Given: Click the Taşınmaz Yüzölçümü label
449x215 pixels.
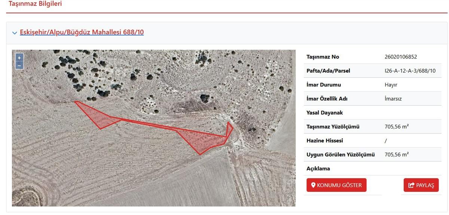Looking at the screenshot, I should (x=333, y=127).
